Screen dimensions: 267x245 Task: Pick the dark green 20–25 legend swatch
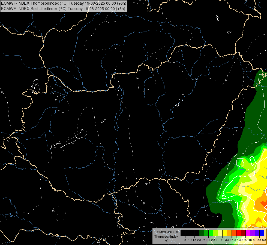(x=202, y=233)
